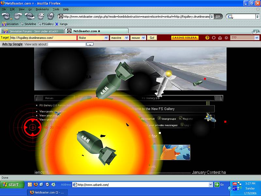
Task: Stop loading with the Stop X button
Action: [41, 16]
